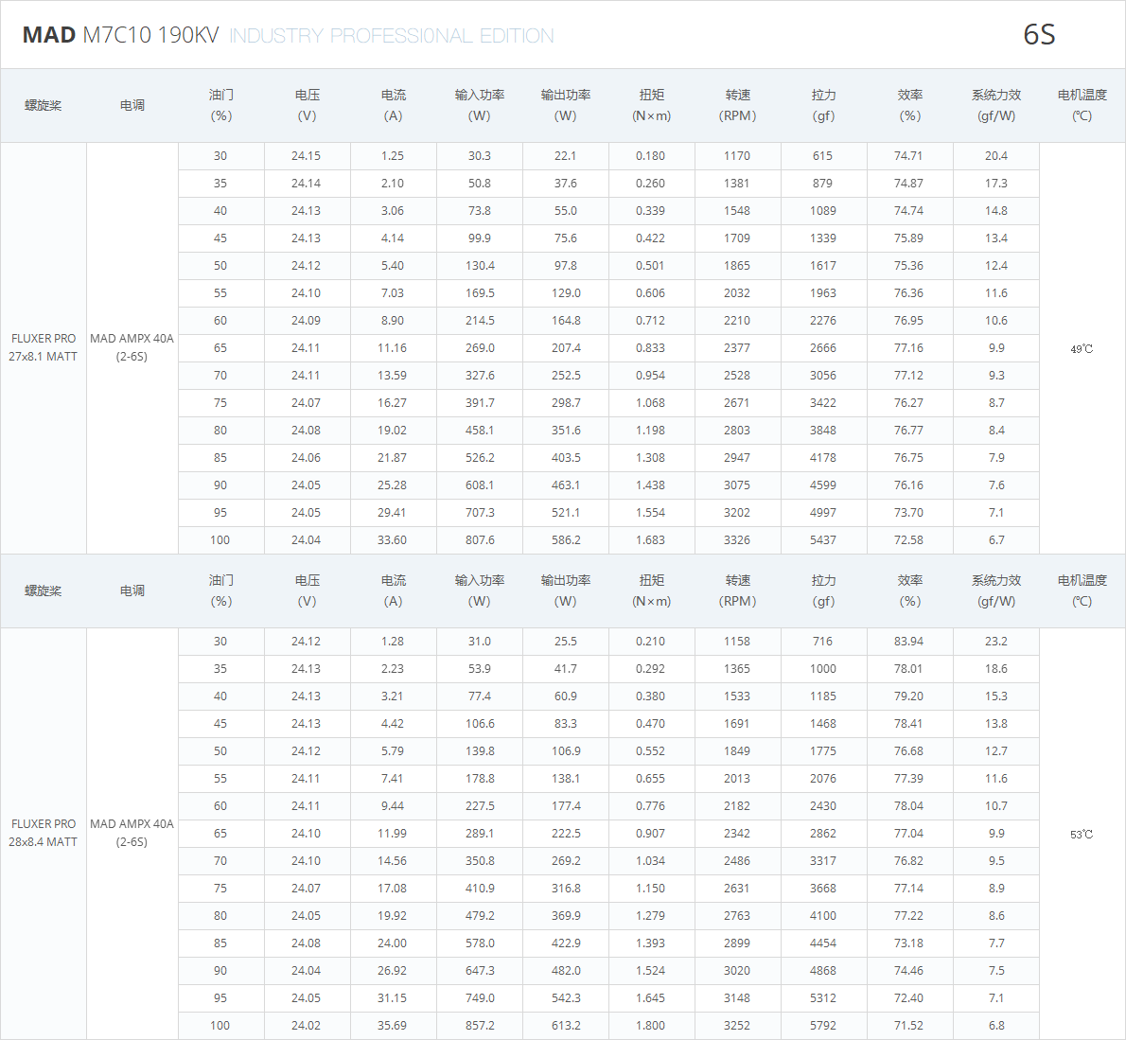Viewport: 1126px width, 1040px height.
Task: Click torque value 0.552
Action: pos(651,751)
